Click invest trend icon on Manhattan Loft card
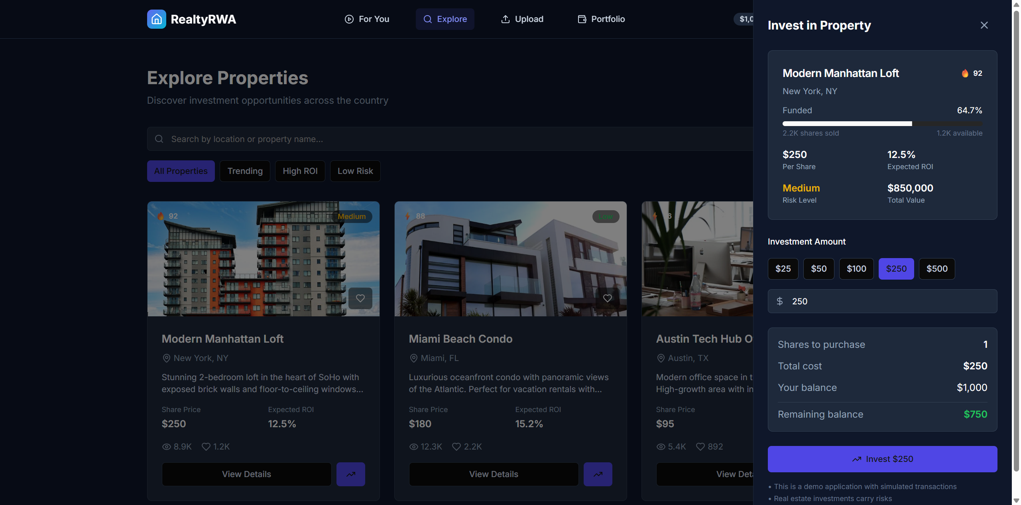The height and width of the screenshot is (505, 1021). click(x=350, y=474)
